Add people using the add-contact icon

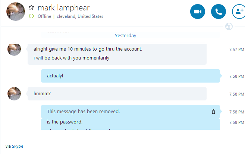click(239, 12)
